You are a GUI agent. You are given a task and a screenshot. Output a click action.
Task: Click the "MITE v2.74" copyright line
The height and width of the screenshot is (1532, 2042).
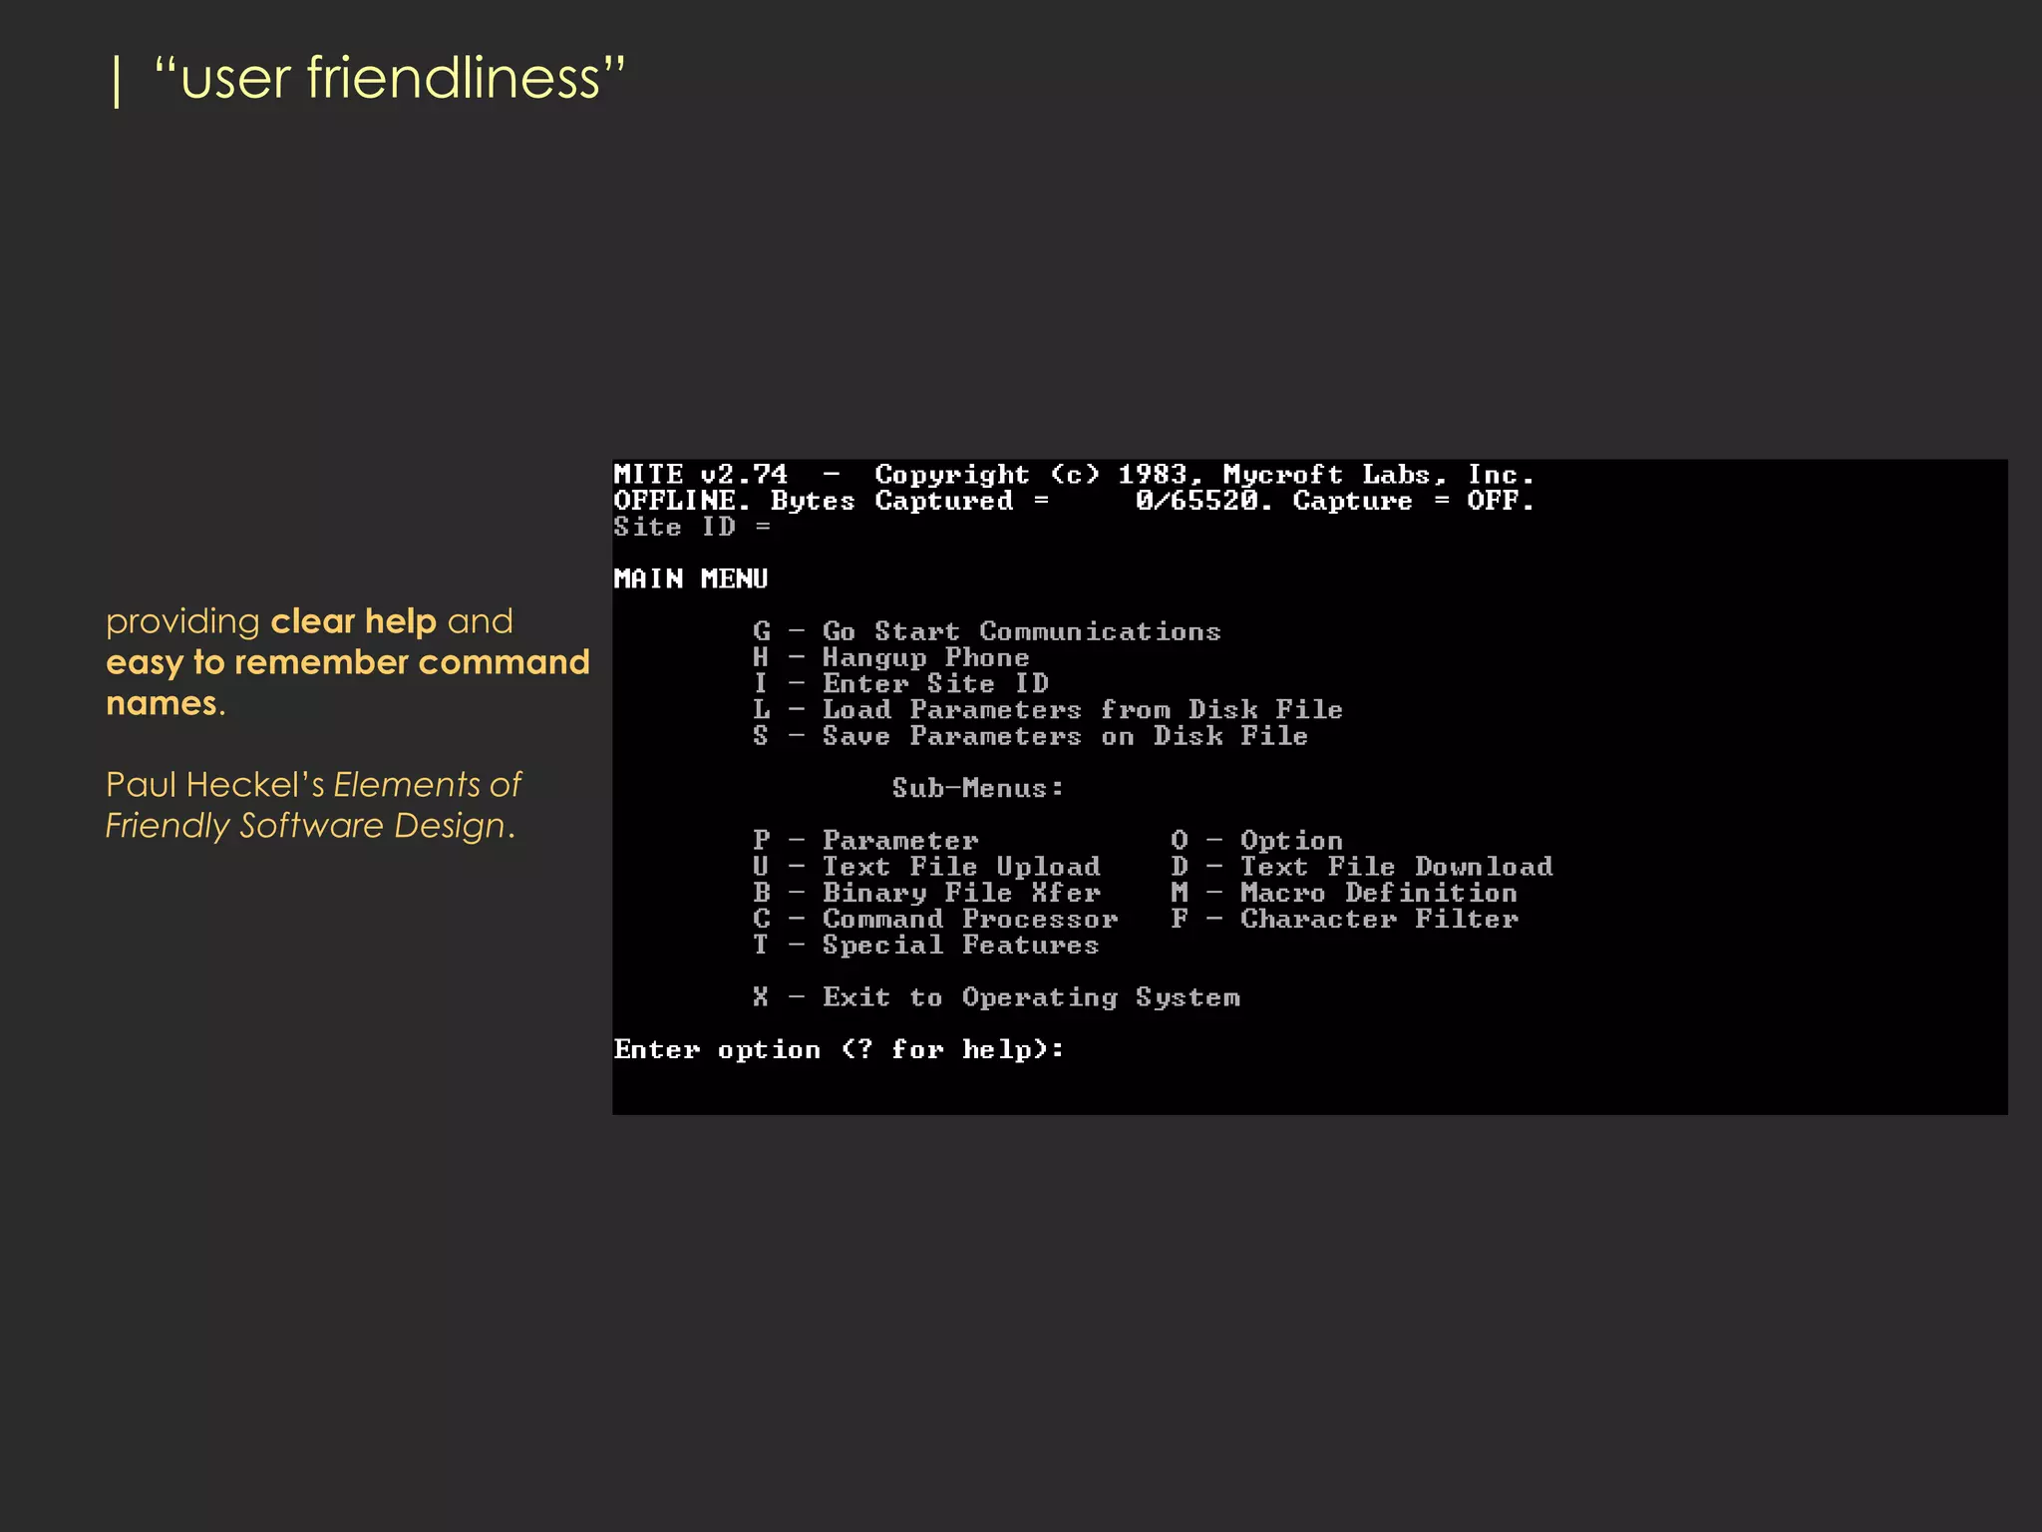pyautogui.click(x=1074, y=475)
